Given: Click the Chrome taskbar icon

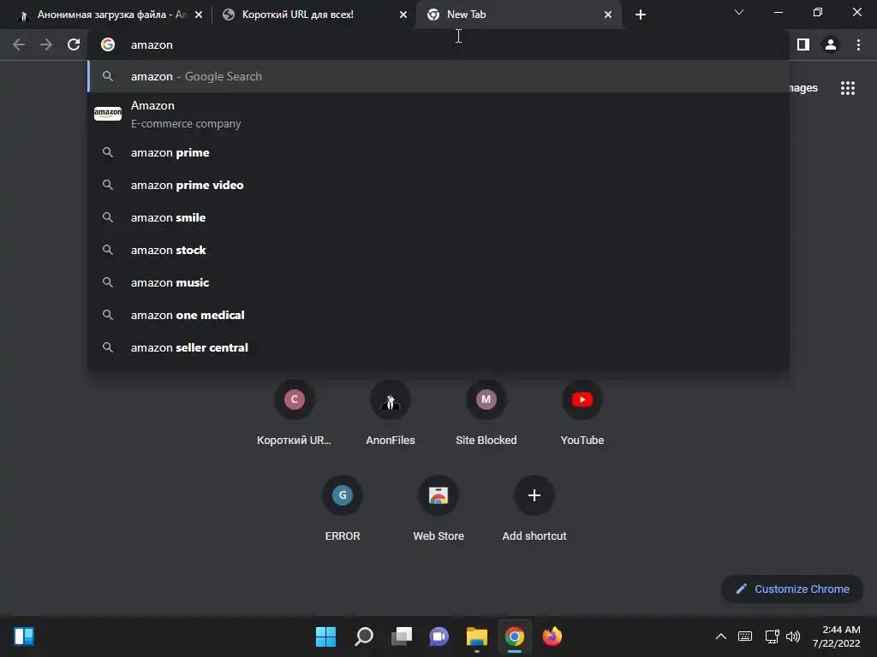Looking at the screenshot, I should point(515,636).
